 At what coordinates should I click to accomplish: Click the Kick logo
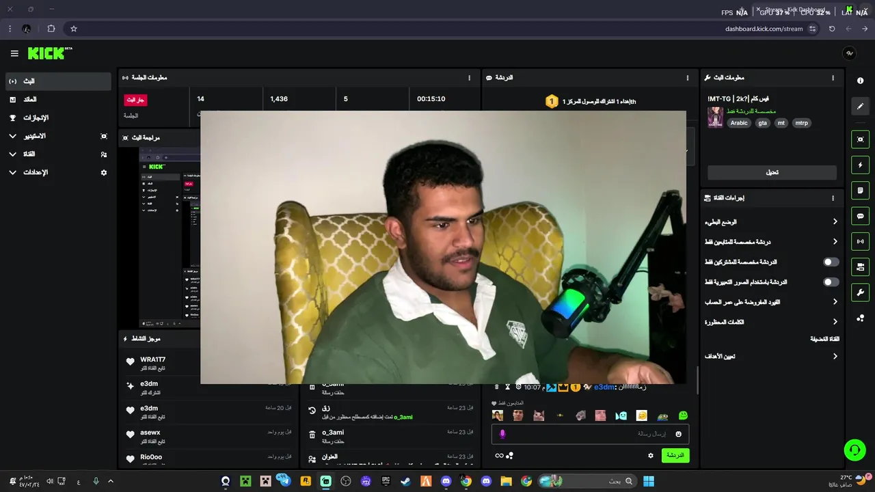[x=49, y=53]
